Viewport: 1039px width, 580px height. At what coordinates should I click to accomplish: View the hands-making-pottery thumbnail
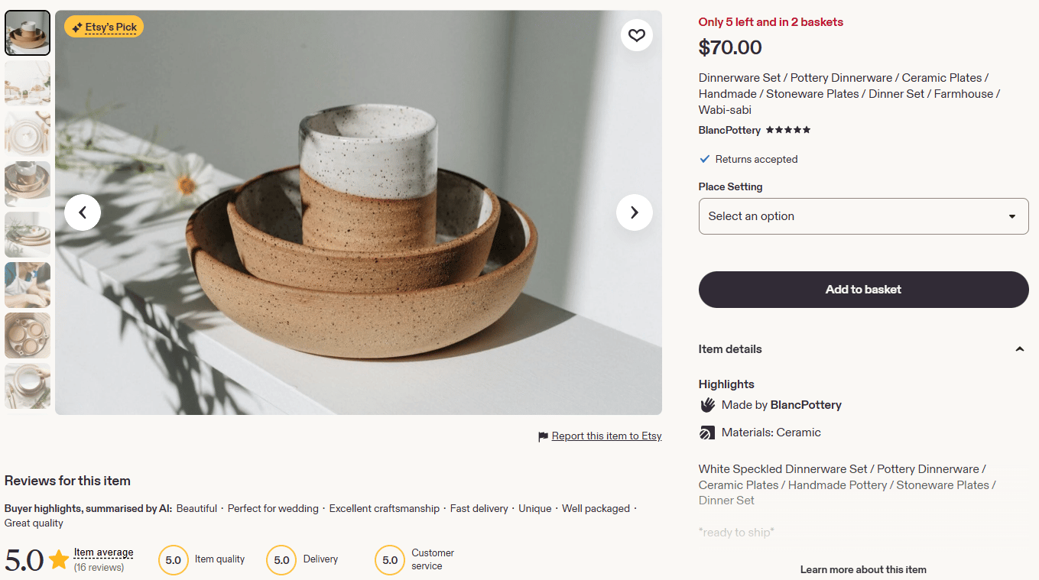[x=28, y=285]
